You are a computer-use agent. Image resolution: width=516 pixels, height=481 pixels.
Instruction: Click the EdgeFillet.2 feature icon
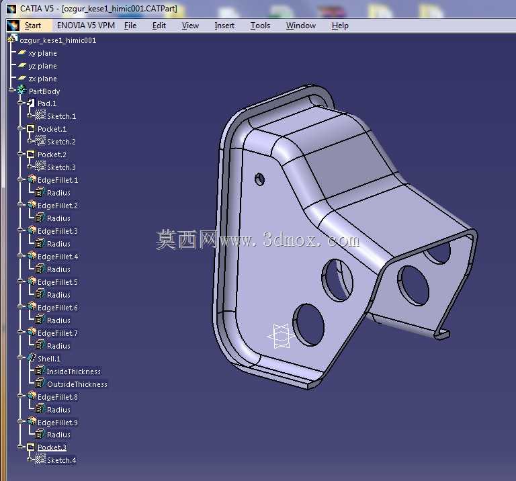(32, 205)
